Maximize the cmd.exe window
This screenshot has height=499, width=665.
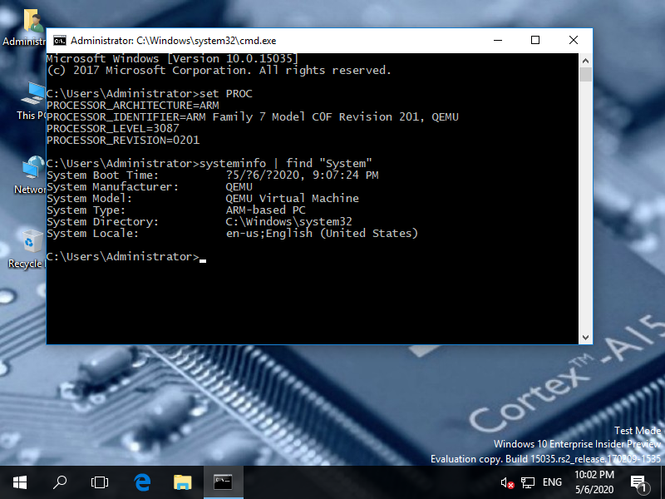pyautogui.click(x=535, y=40)
